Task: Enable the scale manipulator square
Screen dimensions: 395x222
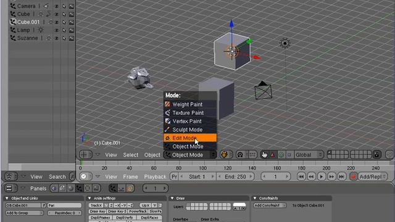Action: coord(289,155)
